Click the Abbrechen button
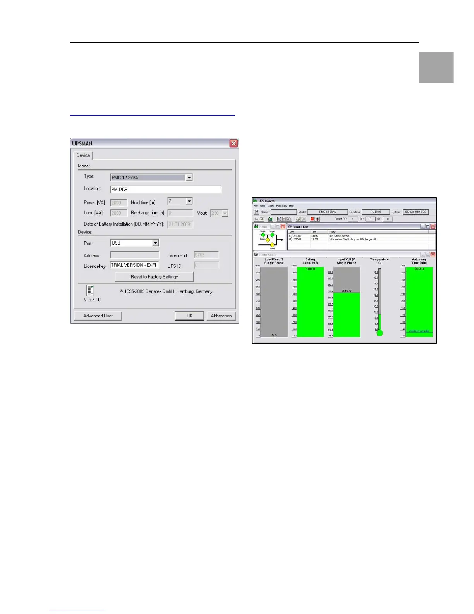Viewport: 474px width, 614px height. pos(221,316)
